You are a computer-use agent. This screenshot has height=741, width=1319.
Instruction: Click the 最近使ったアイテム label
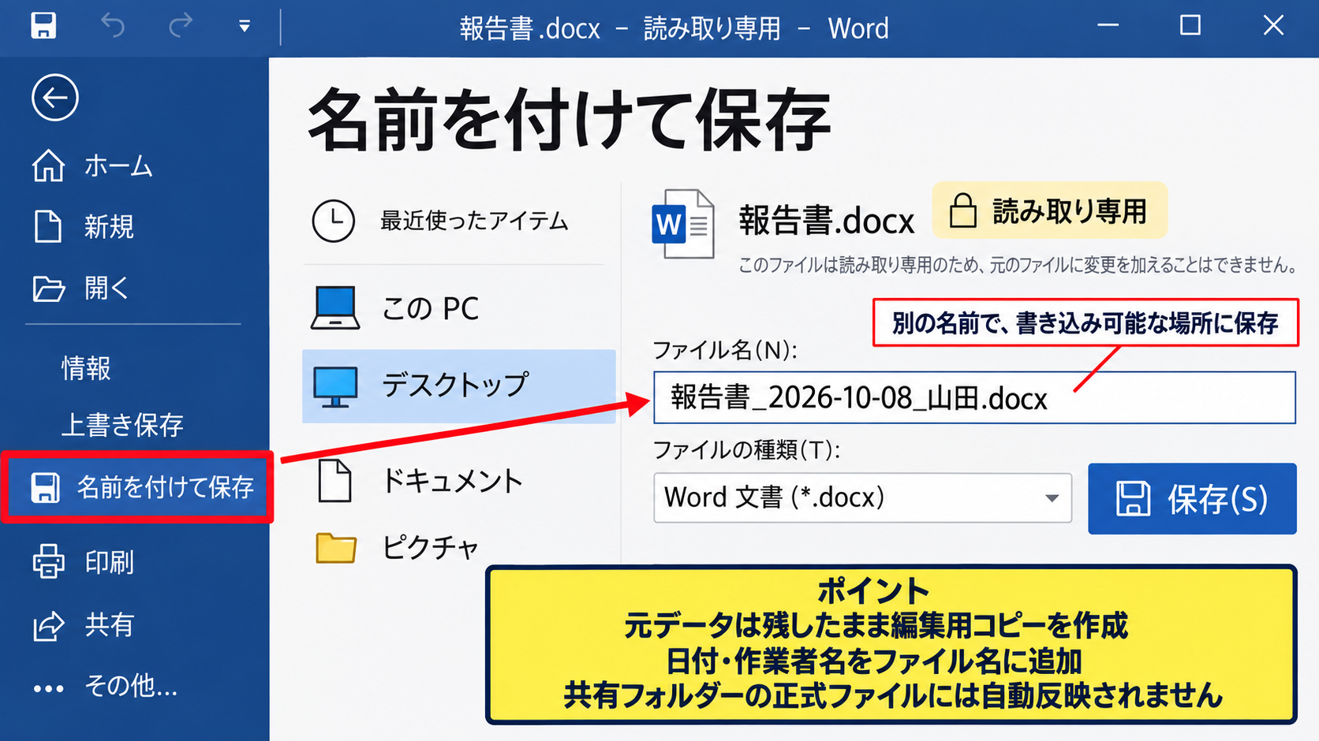[x=474, y=221]
